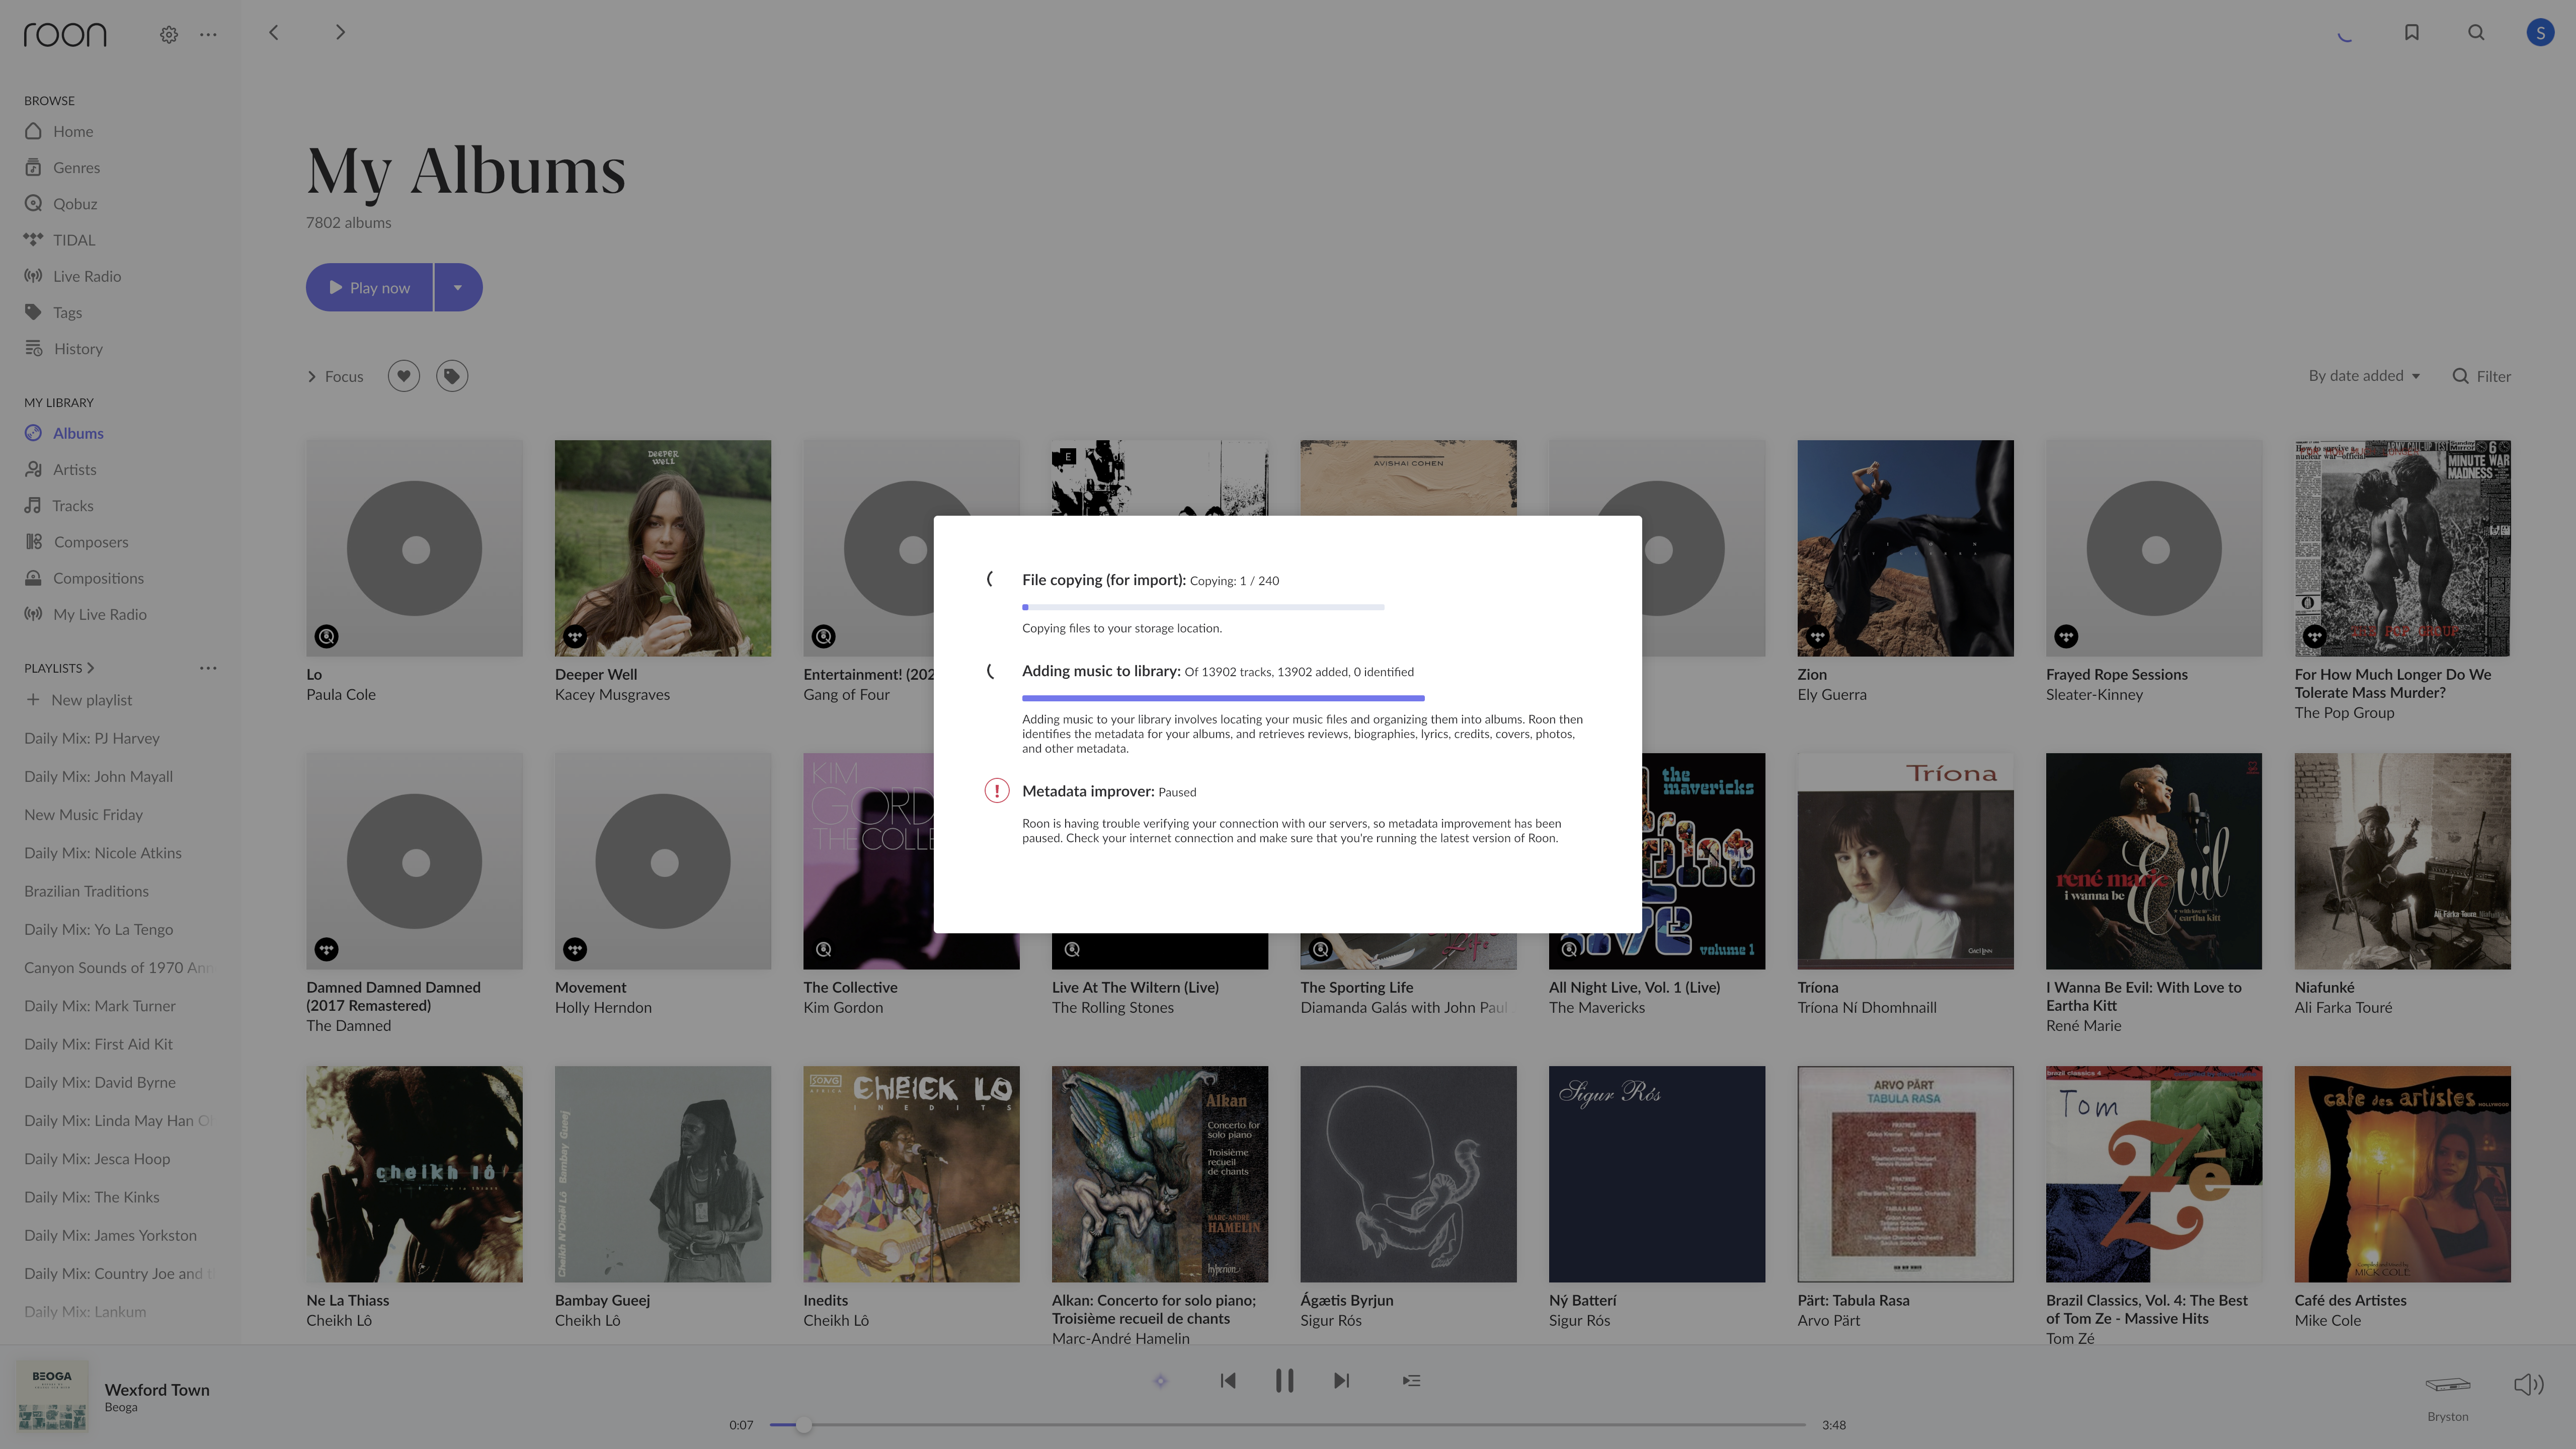Open Brazilian Traditions playlist
Screen dimensions: 2576x1449
[x=87, y=891]
